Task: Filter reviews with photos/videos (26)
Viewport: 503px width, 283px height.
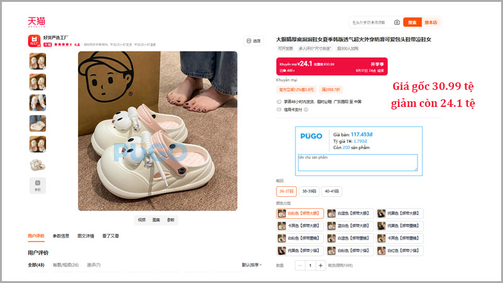Action: pyautogui.click(x=66, y=265)
